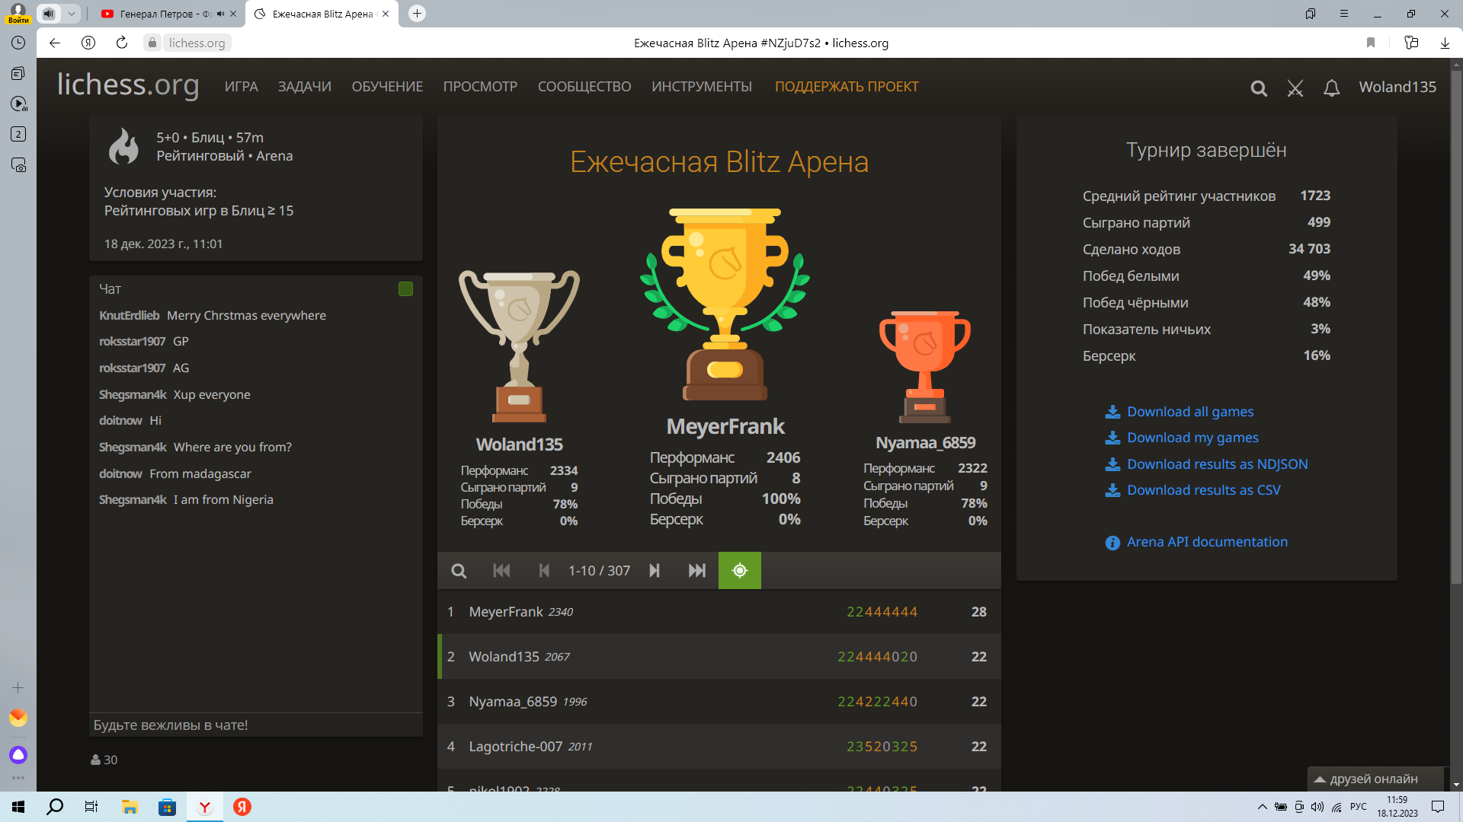Open the ПРОСМОТР menu
Screen dimensions: 1463x822
[x=480, y=87]
